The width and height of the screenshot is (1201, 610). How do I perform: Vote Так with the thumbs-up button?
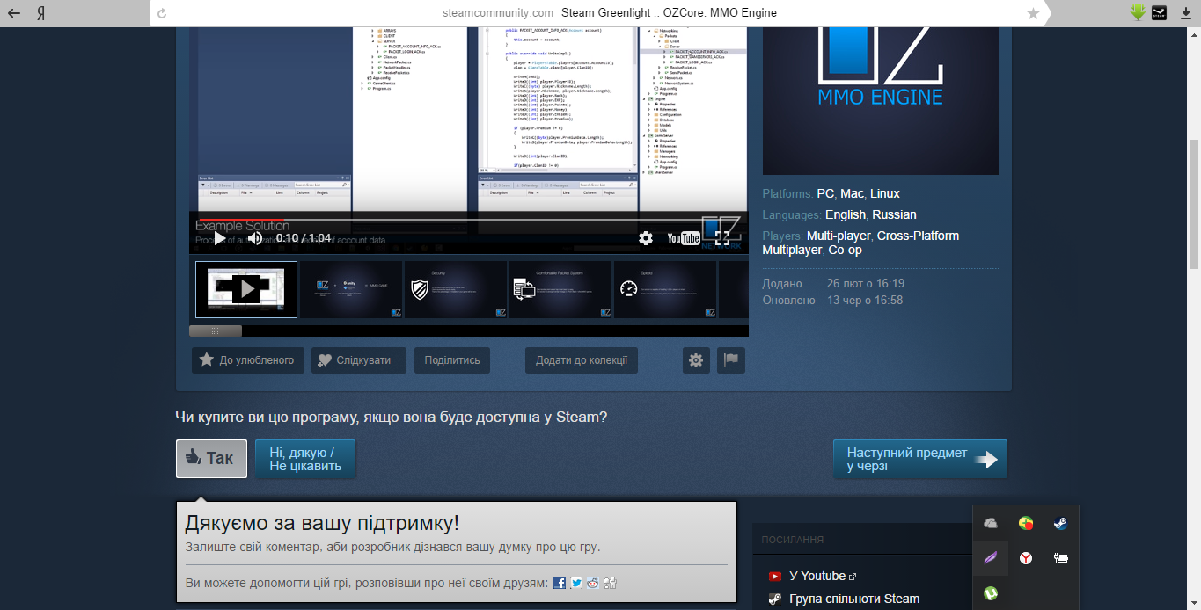pyautogui.click(x=211, y=459)
